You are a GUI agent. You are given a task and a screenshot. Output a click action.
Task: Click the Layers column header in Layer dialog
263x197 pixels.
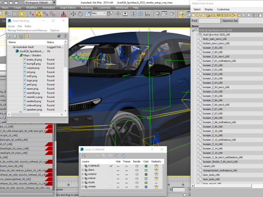tap(95, 161)
